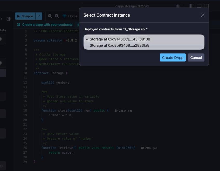Click line number 10 in the gutter
Viewport: 220px width, 171px height.
[x=25, y=73]
